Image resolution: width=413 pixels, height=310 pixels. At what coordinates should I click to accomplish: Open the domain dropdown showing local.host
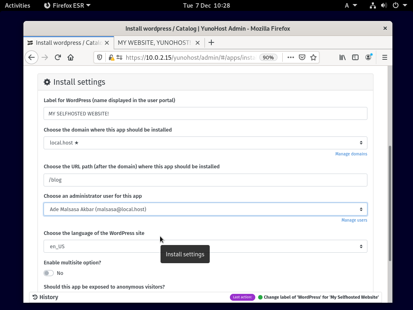tap(205, 143)
